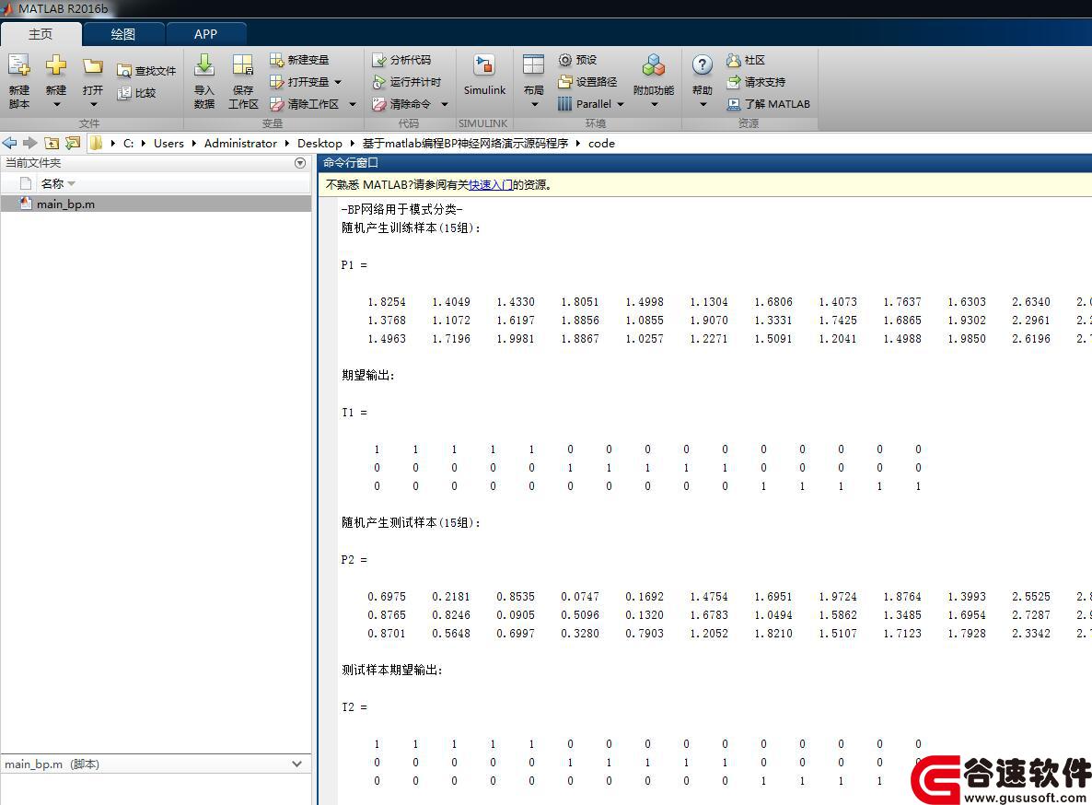Image resolution: width=1092 pixels, height=805 pixels.
Task: Click code folder in address path
Action: coord(602,143)
